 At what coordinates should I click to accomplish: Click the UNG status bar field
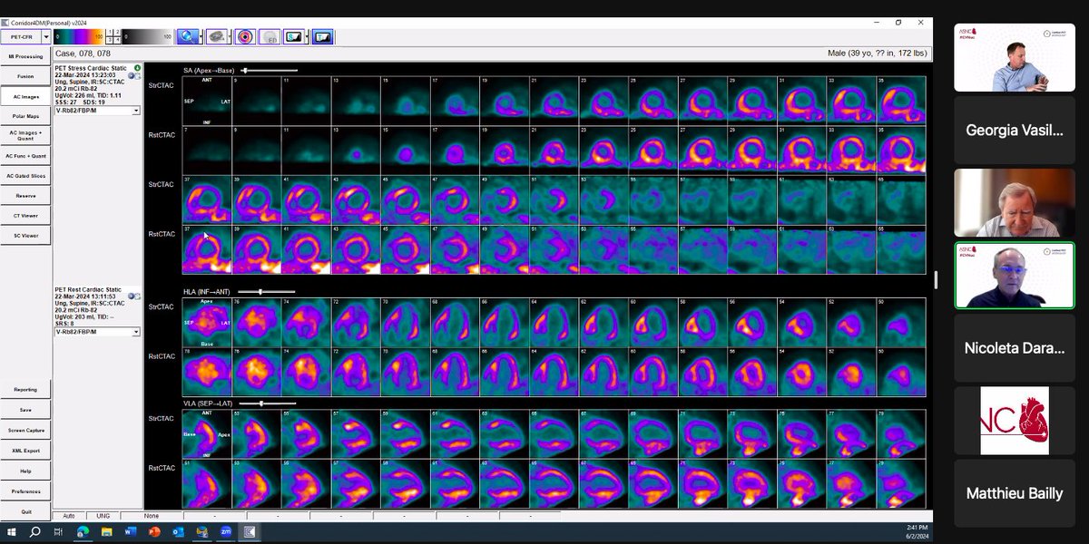[x=102, y=516]
